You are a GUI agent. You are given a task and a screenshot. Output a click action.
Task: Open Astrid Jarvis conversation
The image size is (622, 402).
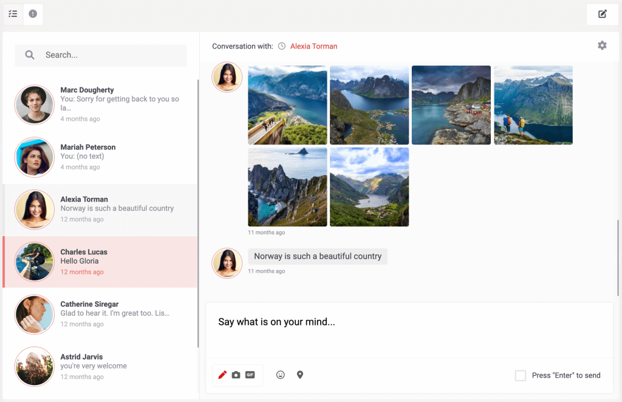point(100,366)
